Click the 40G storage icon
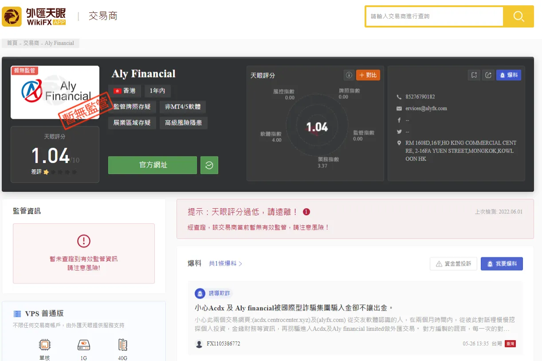 point(123,345)
